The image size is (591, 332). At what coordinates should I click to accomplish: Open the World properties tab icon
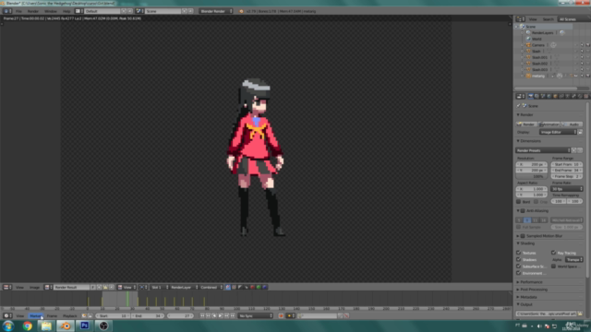[x=549, y=96]
